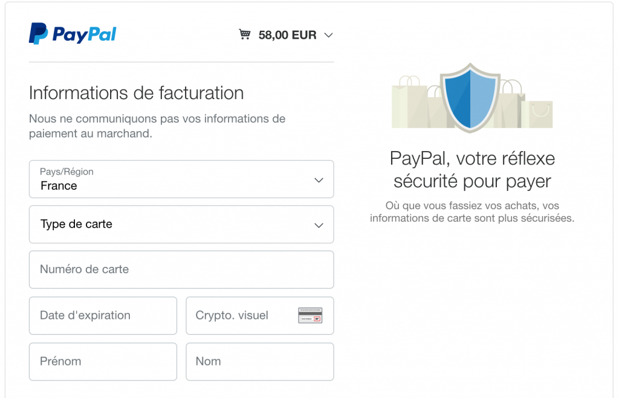Click the PayPal double-P logo icon
The width and height of the screenshot is (619, 398).
click(x=38, y=34)
